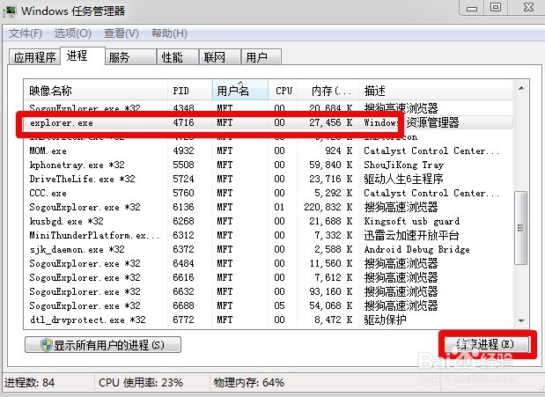Viewport: 545px width, 397px height.
Task: Close the Task Manager window
Action: 528,8
